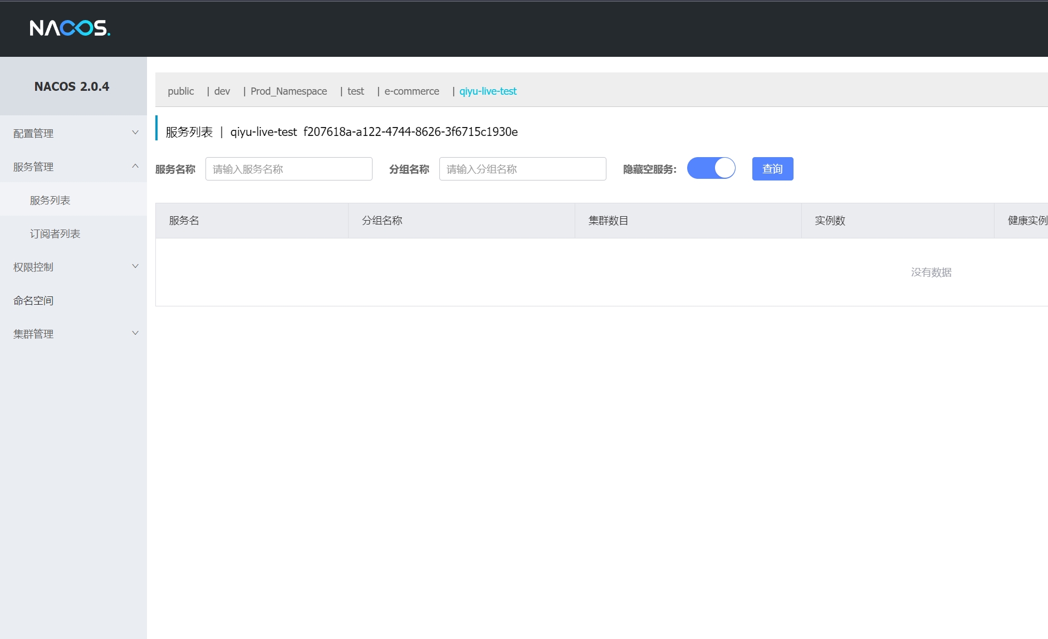Switch to the Prod_Namespace namespace
Image resolution: width=1048 pixels, height=639 pixels.
click(x=288, y=91)
